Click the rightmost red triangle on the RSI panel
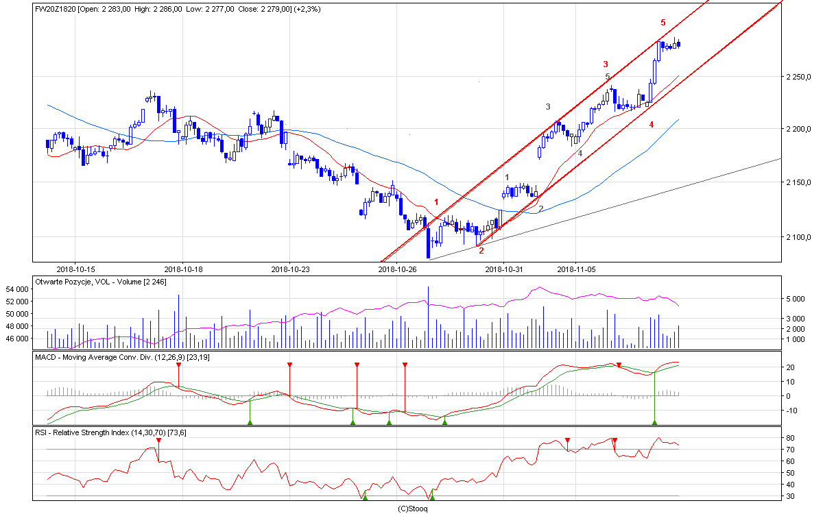 pos(615,440)
